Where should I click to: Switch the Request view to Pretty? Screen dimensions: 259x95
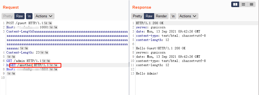[8, 16]
